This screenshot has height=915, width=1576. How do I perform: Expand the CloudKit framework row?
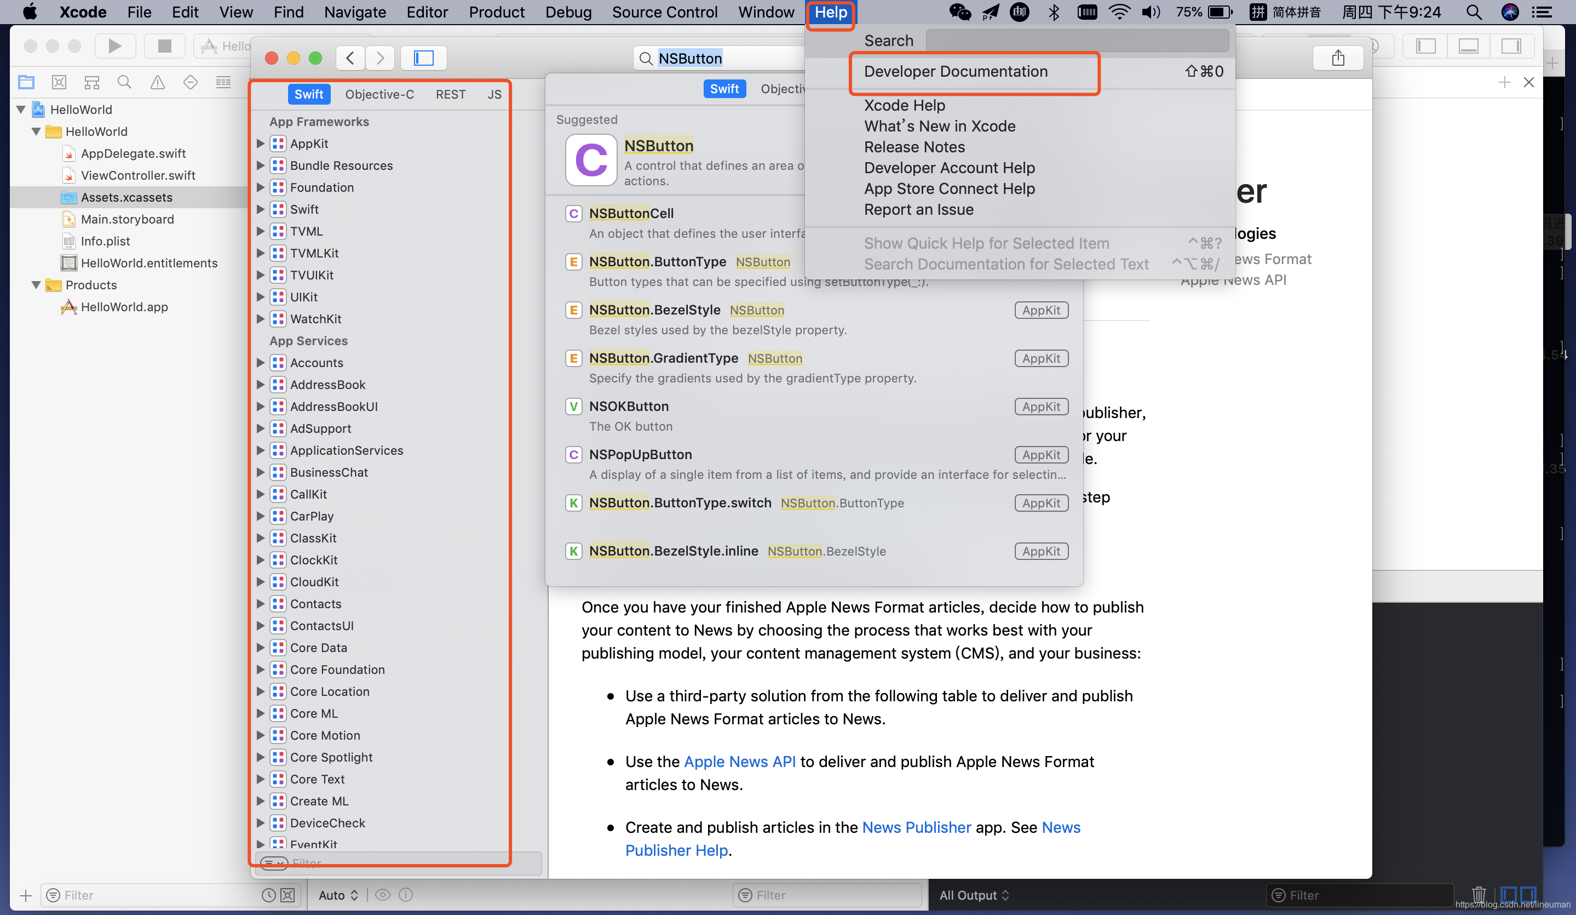(260, 581)
